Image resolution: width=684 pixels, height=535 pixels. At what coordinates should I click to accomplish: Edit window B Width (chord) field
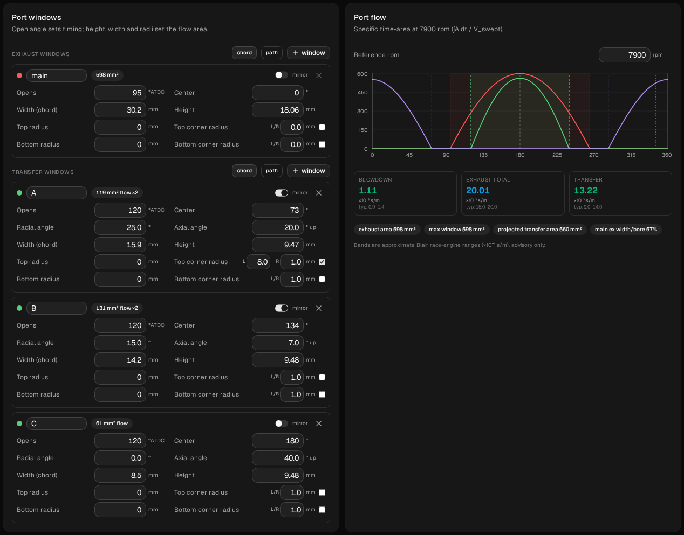[120, 360]
